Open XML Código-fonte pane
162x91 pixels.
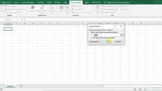click(97, 10)
